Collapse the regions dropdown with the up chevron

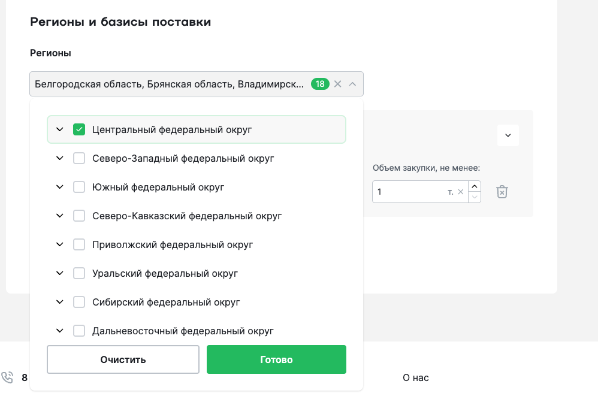coord(352,84)
